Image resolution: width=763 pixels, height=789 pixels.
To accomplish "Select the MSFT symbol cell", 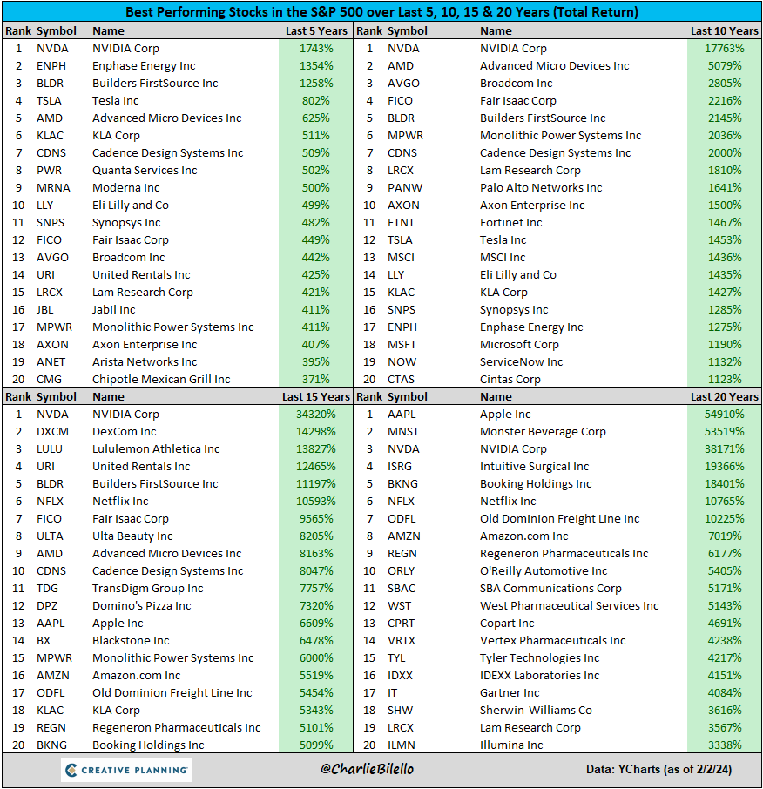I will pos(403,345).
